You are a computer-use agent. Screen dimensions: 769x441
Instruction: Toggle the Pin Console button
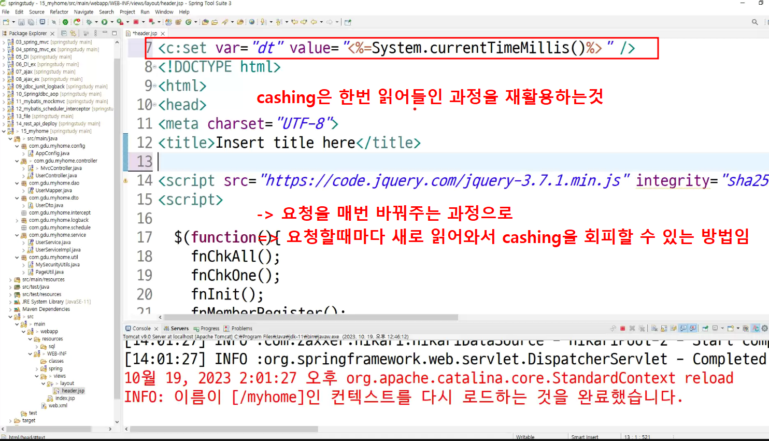pyautogui.click(x=705, y=328)
